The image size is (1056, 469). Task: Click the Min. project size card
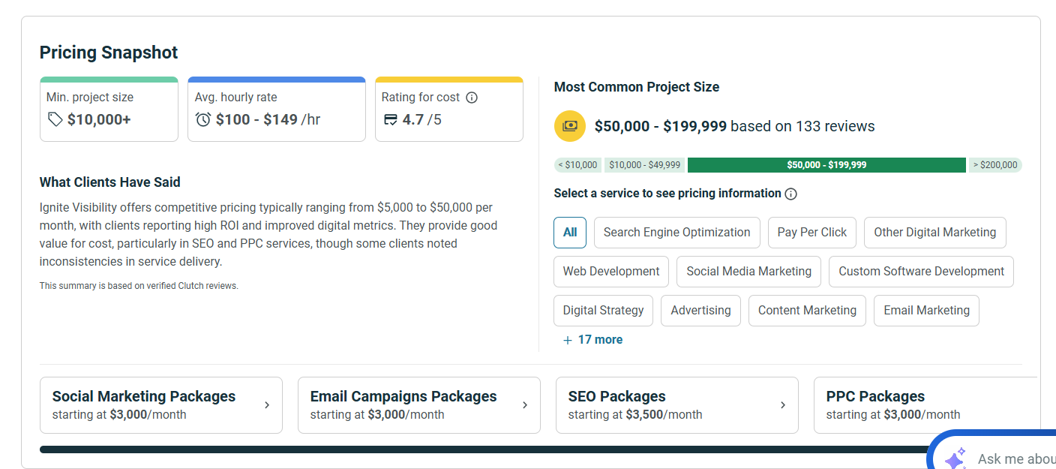[109, 109]
